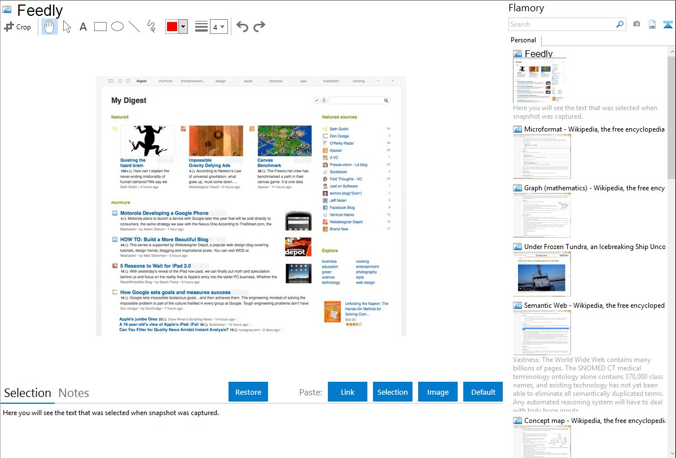Click the selection placeholder text at bottom

[111, 413]
